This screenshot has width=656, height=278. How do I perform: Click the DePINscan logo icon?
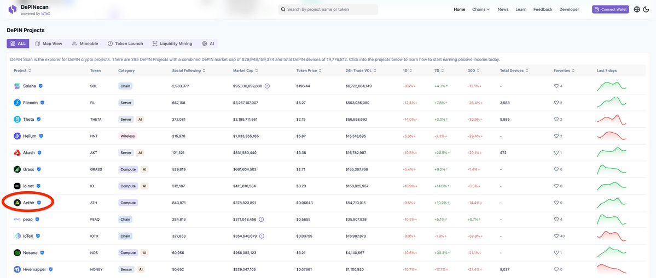click(x=12, y=10)
